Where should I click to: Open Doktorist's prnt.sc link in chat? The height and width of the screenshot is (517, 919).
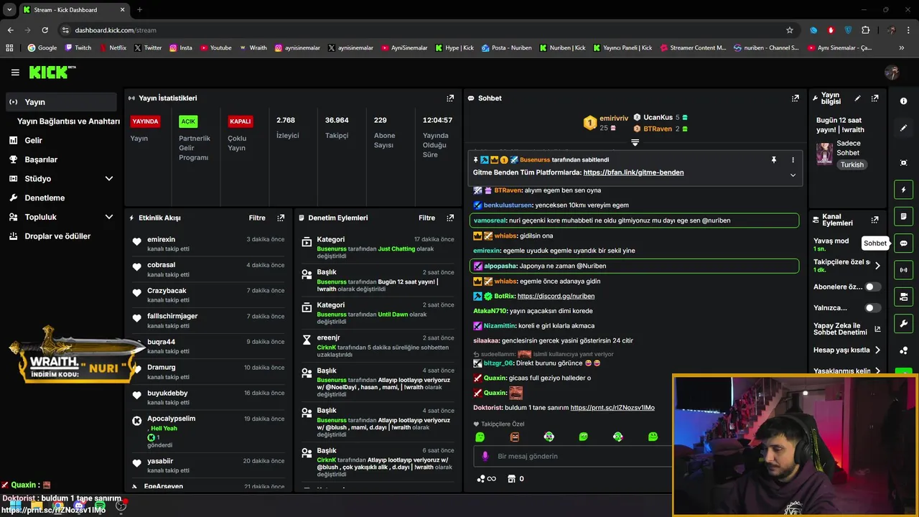pos(612,408)
